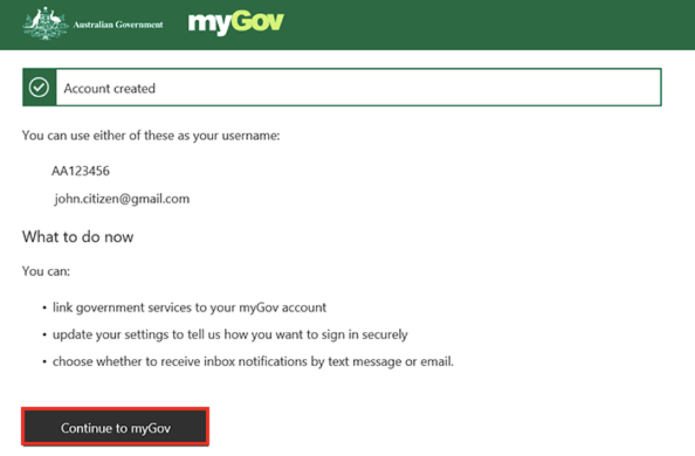Viewport: 695px width, 456px height.
Task: Click the word 'my' in logo
Action: click(x=208, y=24)
